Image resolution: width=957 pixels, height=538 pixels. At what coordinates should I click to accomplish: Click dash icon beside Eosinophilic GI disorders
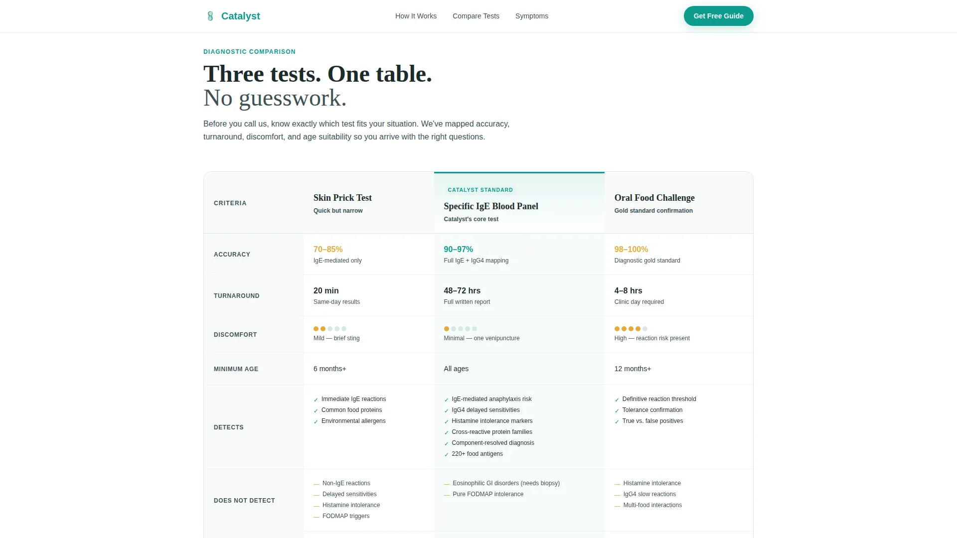[447, 484]
